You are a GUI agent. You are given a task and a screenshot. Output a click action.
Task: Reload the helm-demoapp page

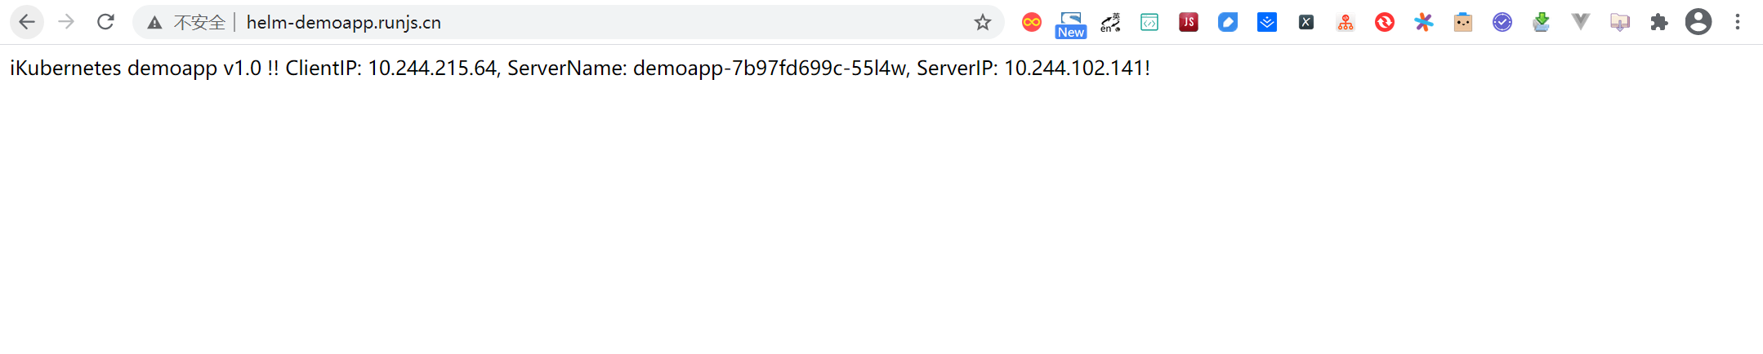tap(105, 22)
